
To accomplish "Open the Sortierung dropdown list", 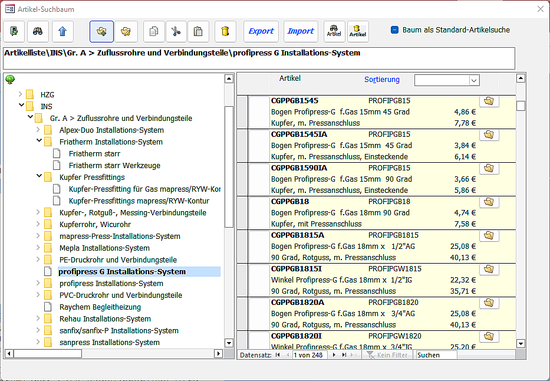I will [x=474, y=80].
